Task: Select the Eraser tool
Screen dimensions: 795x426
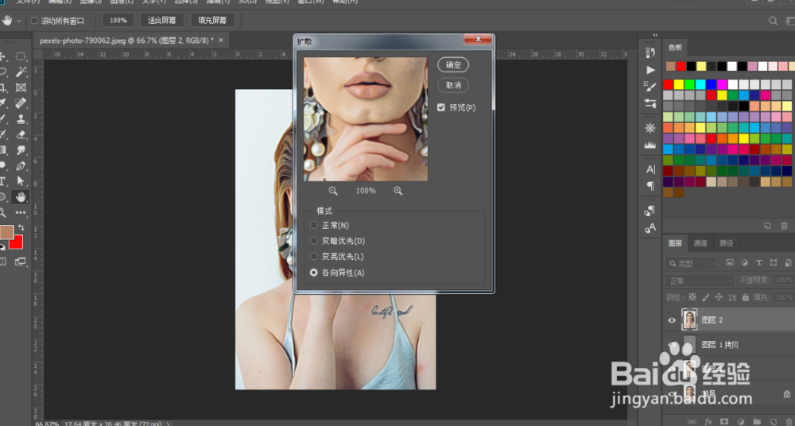Action: tap(21, 135)
